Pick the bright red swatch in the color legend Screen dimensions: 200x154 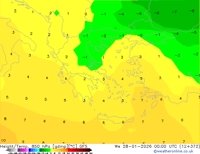click(69, 150)
